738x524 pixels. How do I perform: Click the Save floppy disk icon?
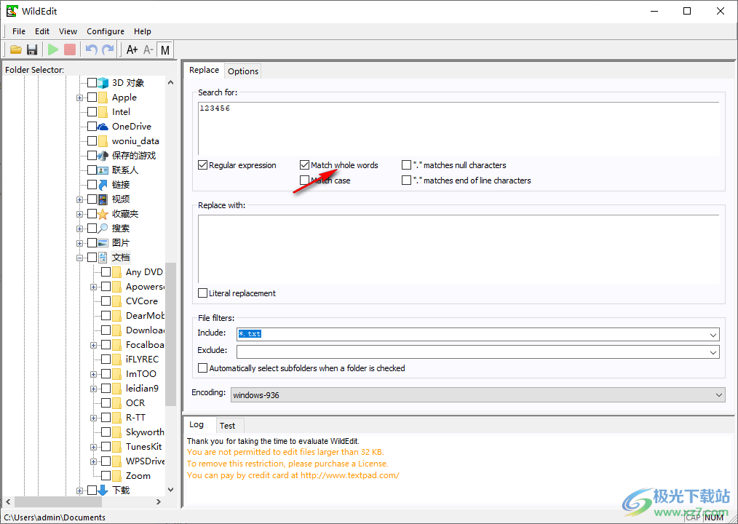[x=32, y=49]
